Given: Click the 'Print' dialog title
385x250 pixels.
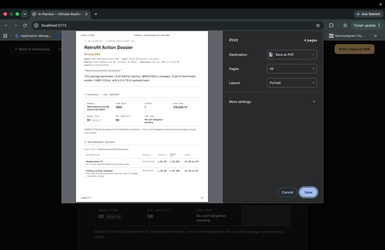Looking at the screenshot, I should click(234, 40).
